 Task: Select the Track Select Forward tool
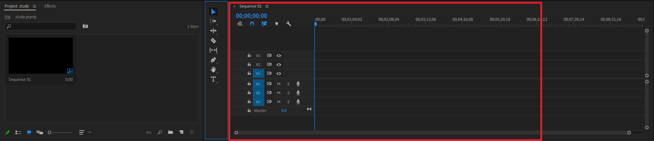[213, 21]
